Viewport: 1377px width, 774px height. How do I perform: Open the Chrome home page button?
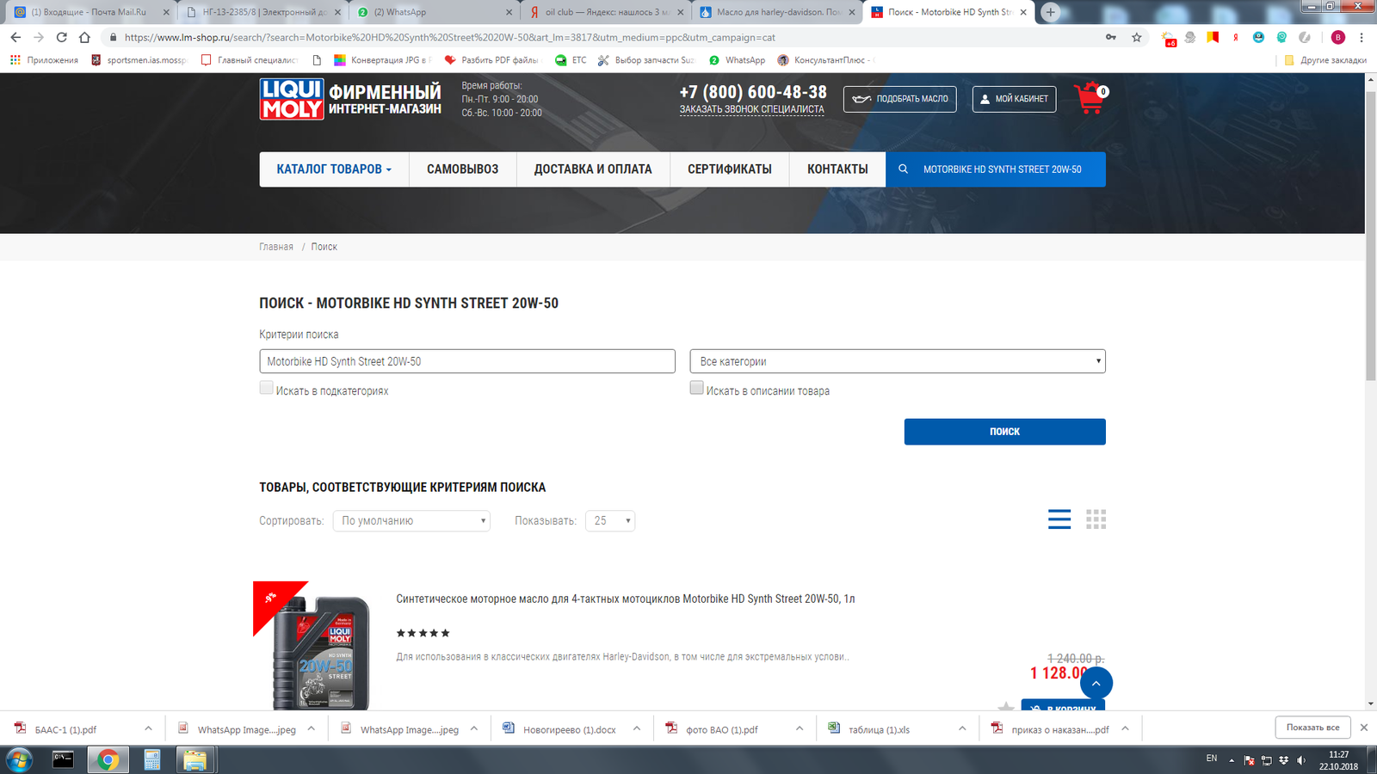(x=84, y=37)
